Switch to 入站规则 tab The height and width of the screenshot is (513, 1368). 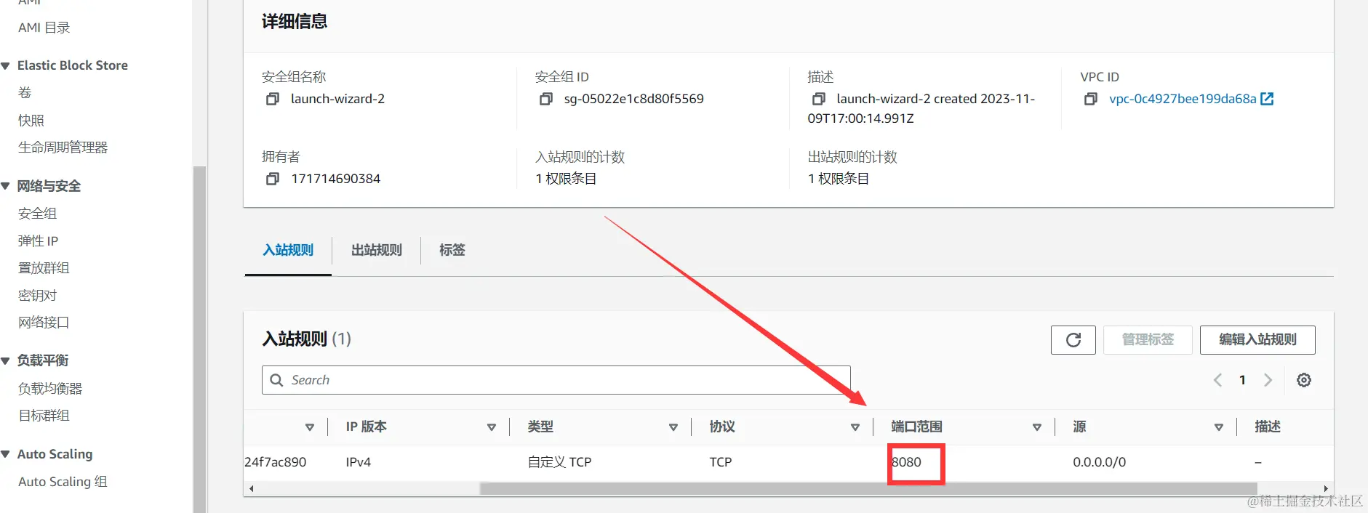click(x=288, y=250)
